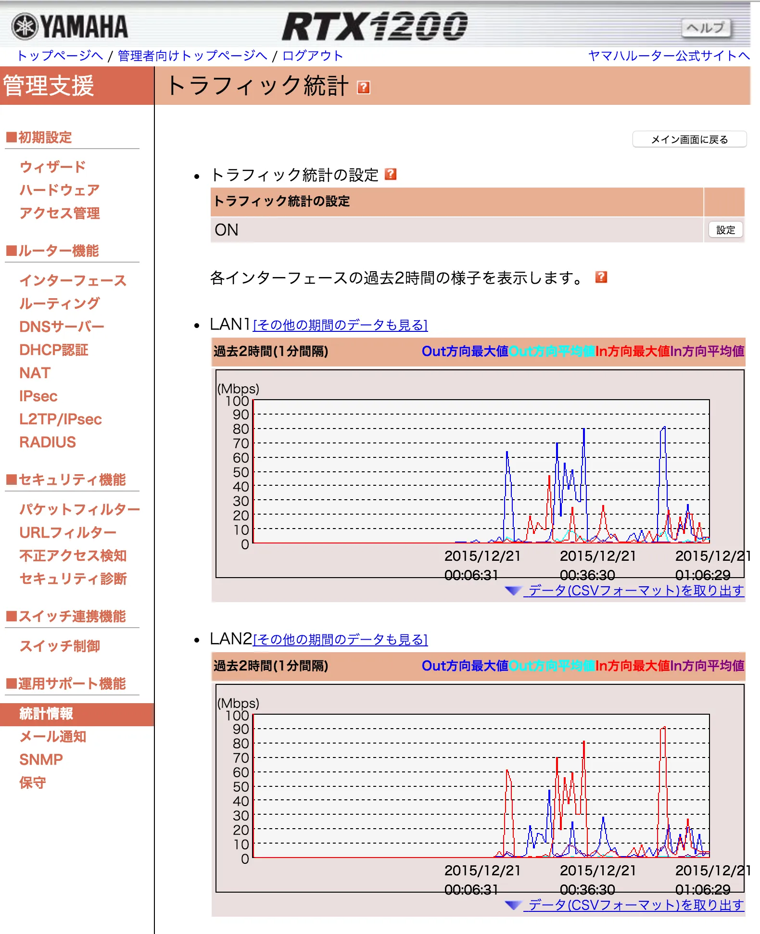This screenshot has height=934, width=760.
Task: Click LAN1 legend In方向最大値
Action: [633, 351]
